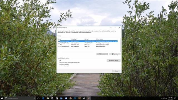This screenshot has height=100, width=178.
Task: Launch Google Chrome from taskbar
Action: 70,98
